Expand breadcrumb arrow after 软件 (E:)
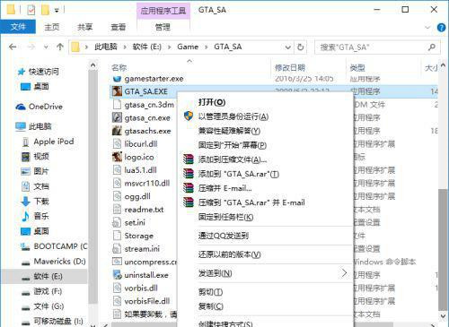The width and height of the screenshot is (449, 327). (x=169, y=47)
